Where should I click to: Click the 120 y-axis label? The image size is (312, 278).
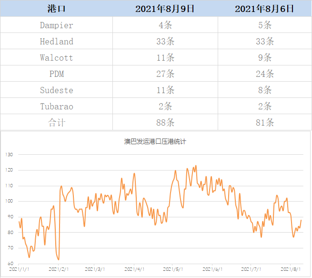[x=9, y=170]
